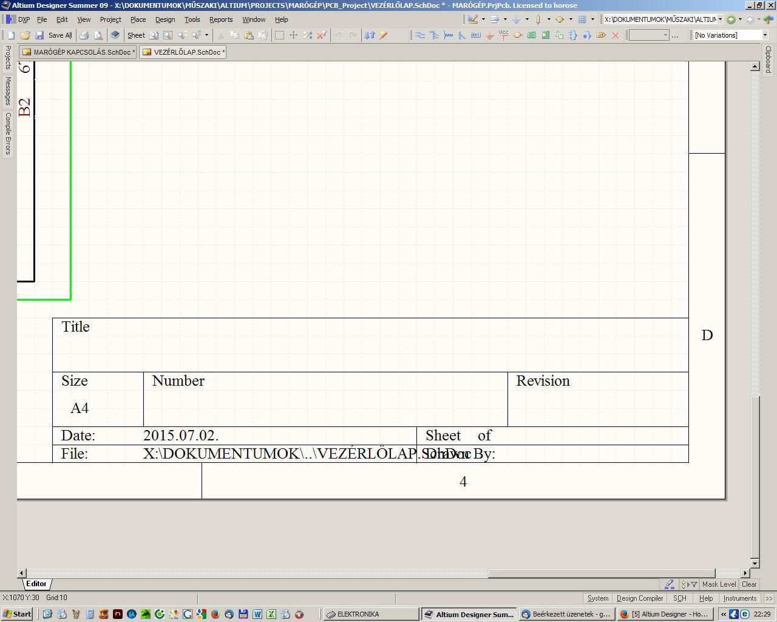Screen dimensions: 777x622
Task: Open the Mask Level control
Action: pos(719,584)
